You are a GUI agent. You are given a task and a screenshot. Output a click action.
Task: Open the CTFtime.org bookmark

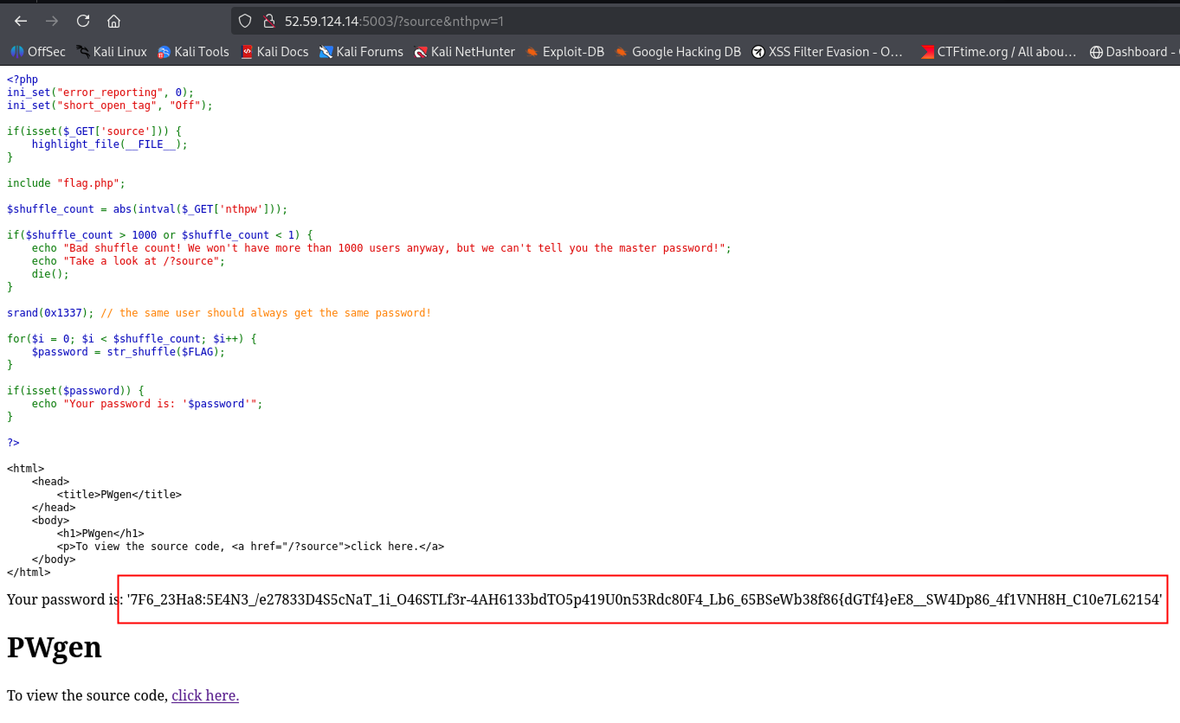click(999, 52)
